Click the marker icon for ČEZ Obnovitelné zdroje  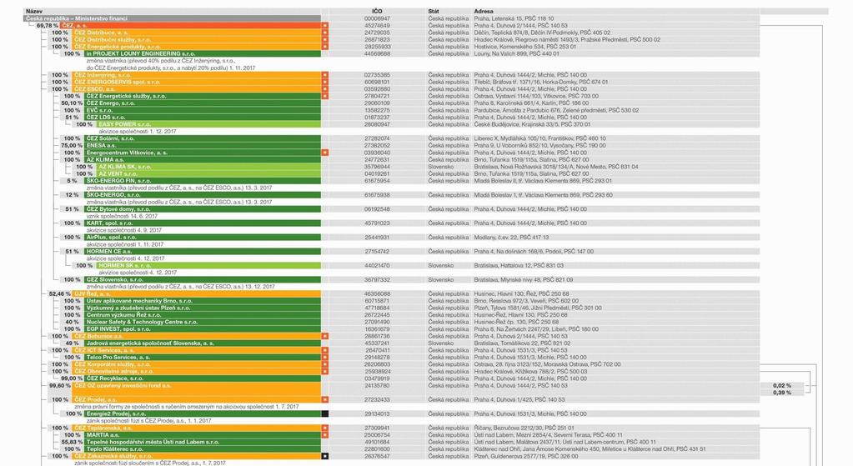[x=324, y=372]
